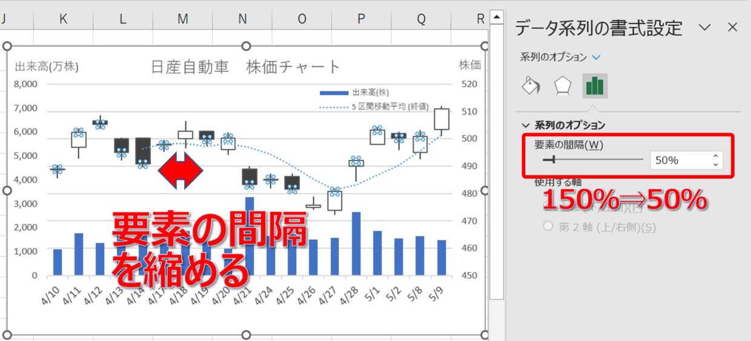This screenshot has width=751, height=341.
Task: Click the 50% gap width input field
Action: (680, 161)
